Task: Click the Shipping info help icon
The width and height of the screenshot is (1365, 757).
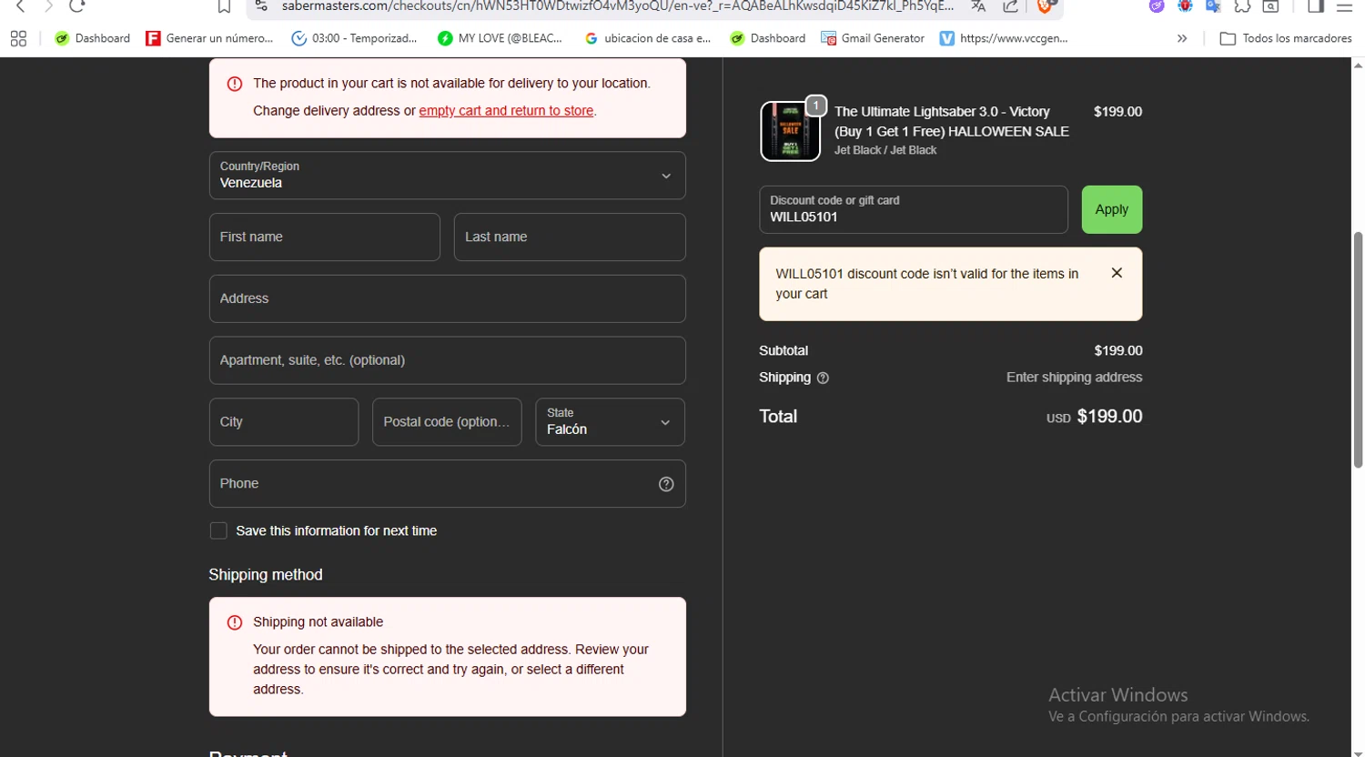Action: click(x=823, y=378)
